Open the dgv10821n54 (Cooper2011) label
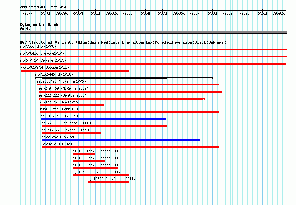Screen dimensions: 296x205 (96, 151)
